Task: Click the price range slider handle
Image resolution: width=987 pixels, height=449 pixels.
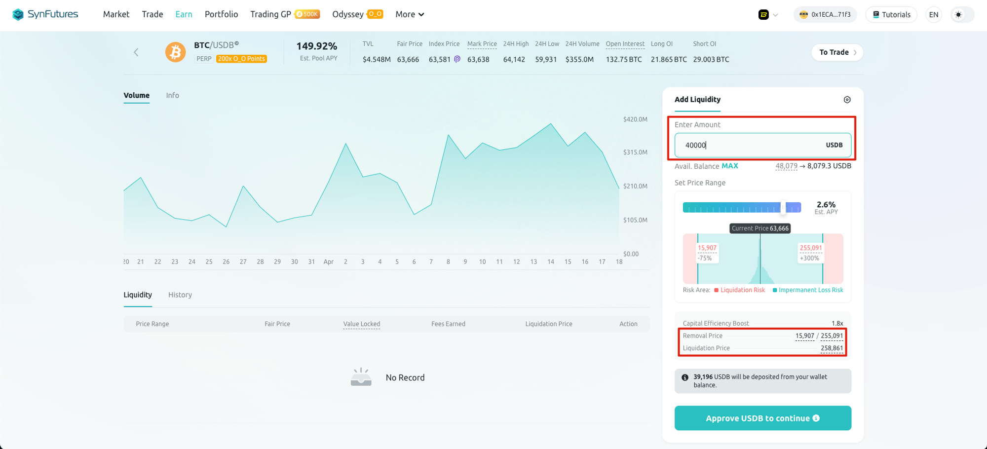Action: pyautogui.click(x=783, y=207)
